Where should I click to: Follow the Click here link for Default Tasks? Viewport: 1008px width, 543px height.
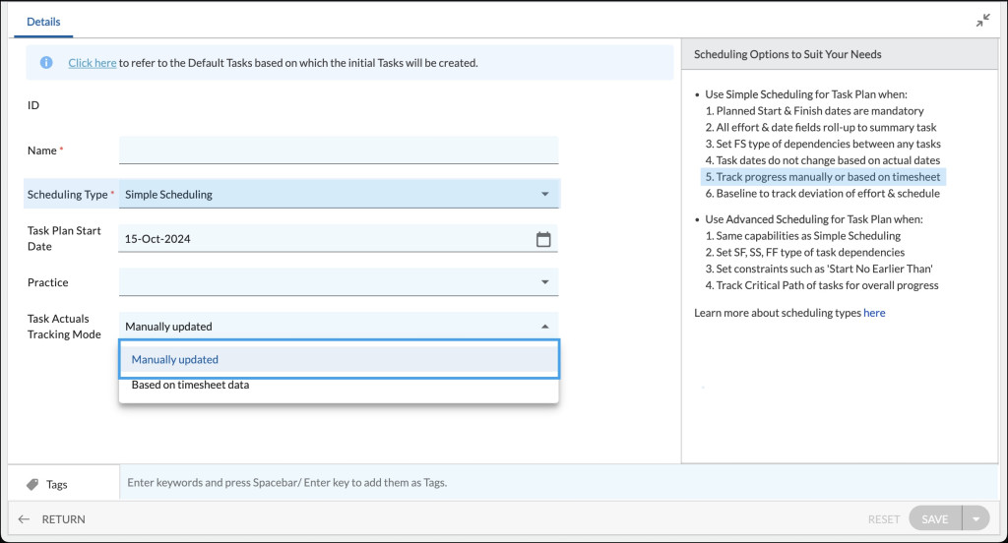coord(93,63)
